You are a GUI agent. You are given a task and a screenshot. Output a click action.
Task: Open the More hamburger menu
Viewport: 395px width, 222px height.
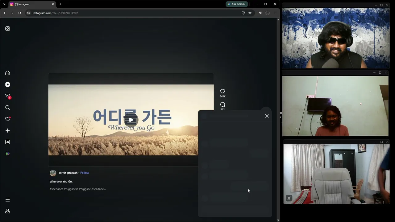pyautogui.click(x=8, y=199)
